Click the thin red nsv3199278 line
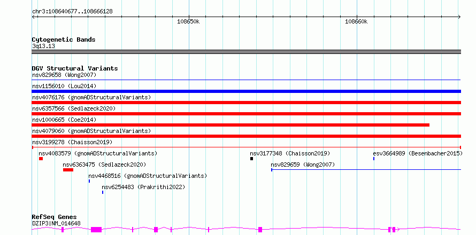This screenshot has width=476, height=235. [x=246, y=147]
